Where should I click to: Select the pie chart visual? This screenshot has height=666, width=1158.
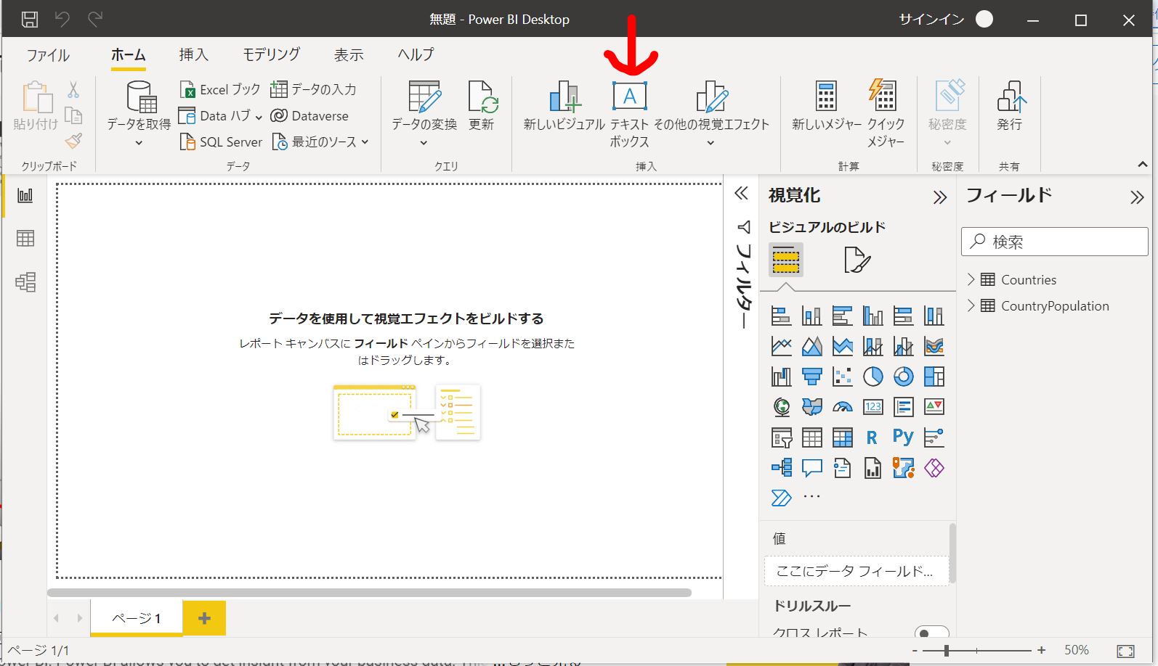(872, 377)
